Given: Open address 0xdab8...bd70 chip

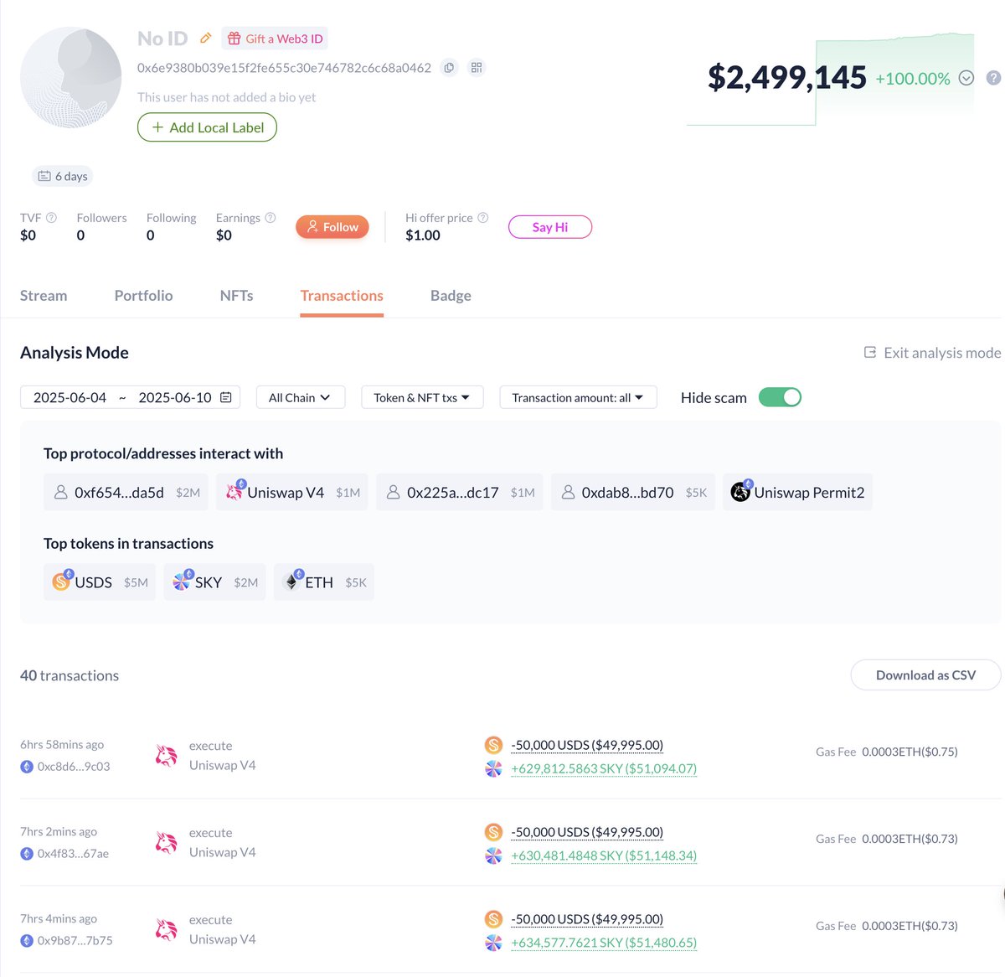Looking at the screenshot, I should [633, 493].
